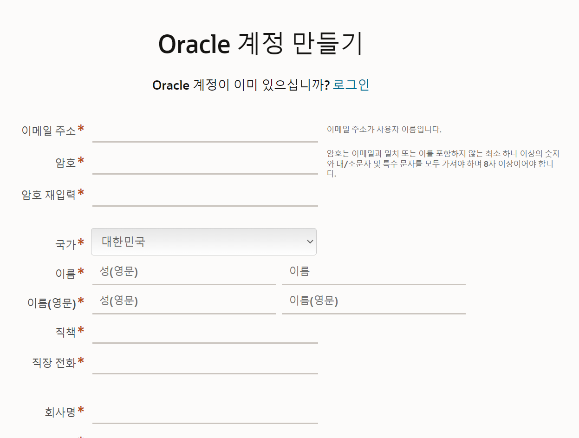Click the 국가 label

click(65, 244)
